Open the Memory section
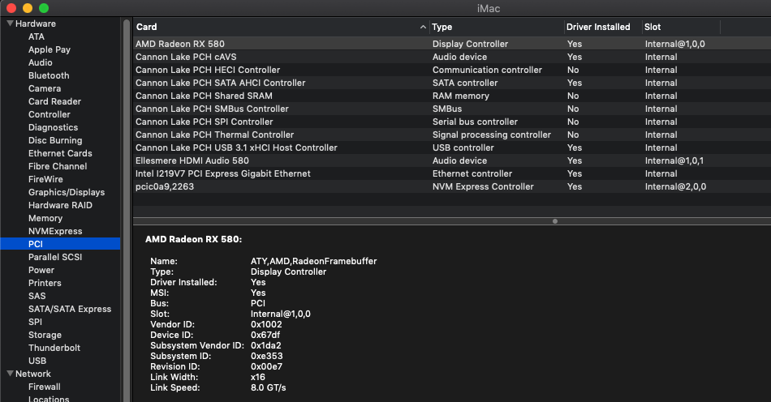 (45, 218)
